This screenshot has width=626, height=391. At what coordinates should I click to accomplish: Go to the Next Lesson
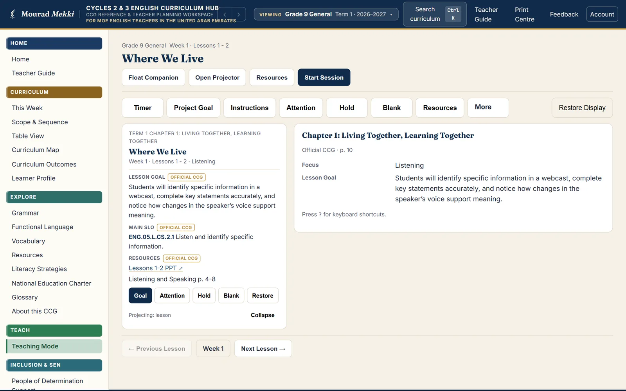click(x=263, y=349)
